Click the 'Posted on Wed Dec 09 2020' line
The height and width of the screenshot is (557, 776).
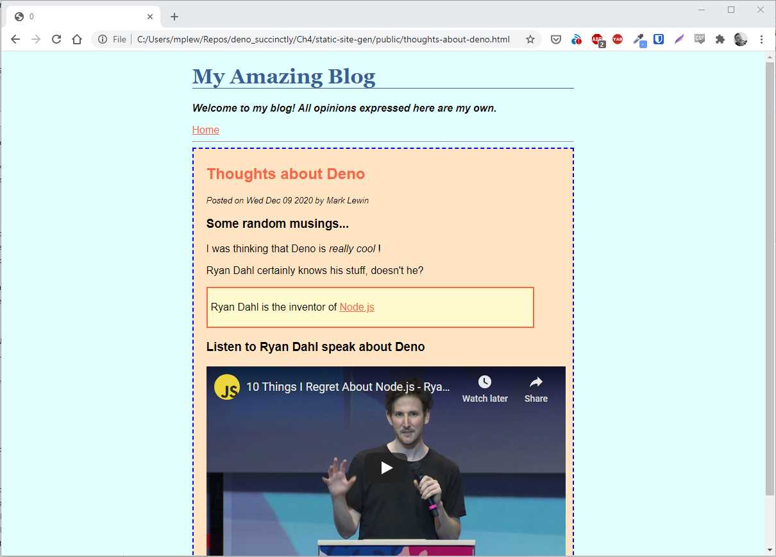point(287,200)
